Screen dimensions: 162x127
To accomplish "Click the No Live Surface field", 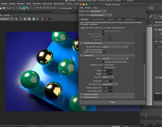I will [66, 8].
